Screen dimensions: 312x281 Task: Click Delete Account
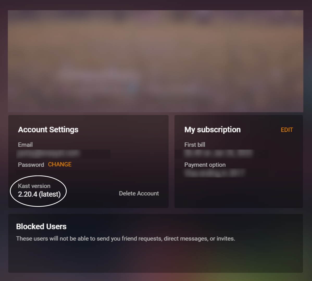click(x=139, y=193)
